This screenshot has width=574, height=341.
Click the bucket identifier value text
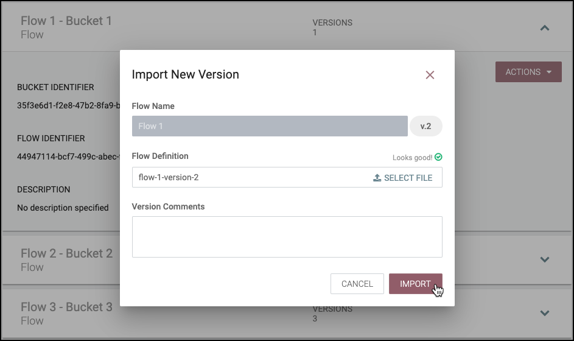click(x=67, y=105)
